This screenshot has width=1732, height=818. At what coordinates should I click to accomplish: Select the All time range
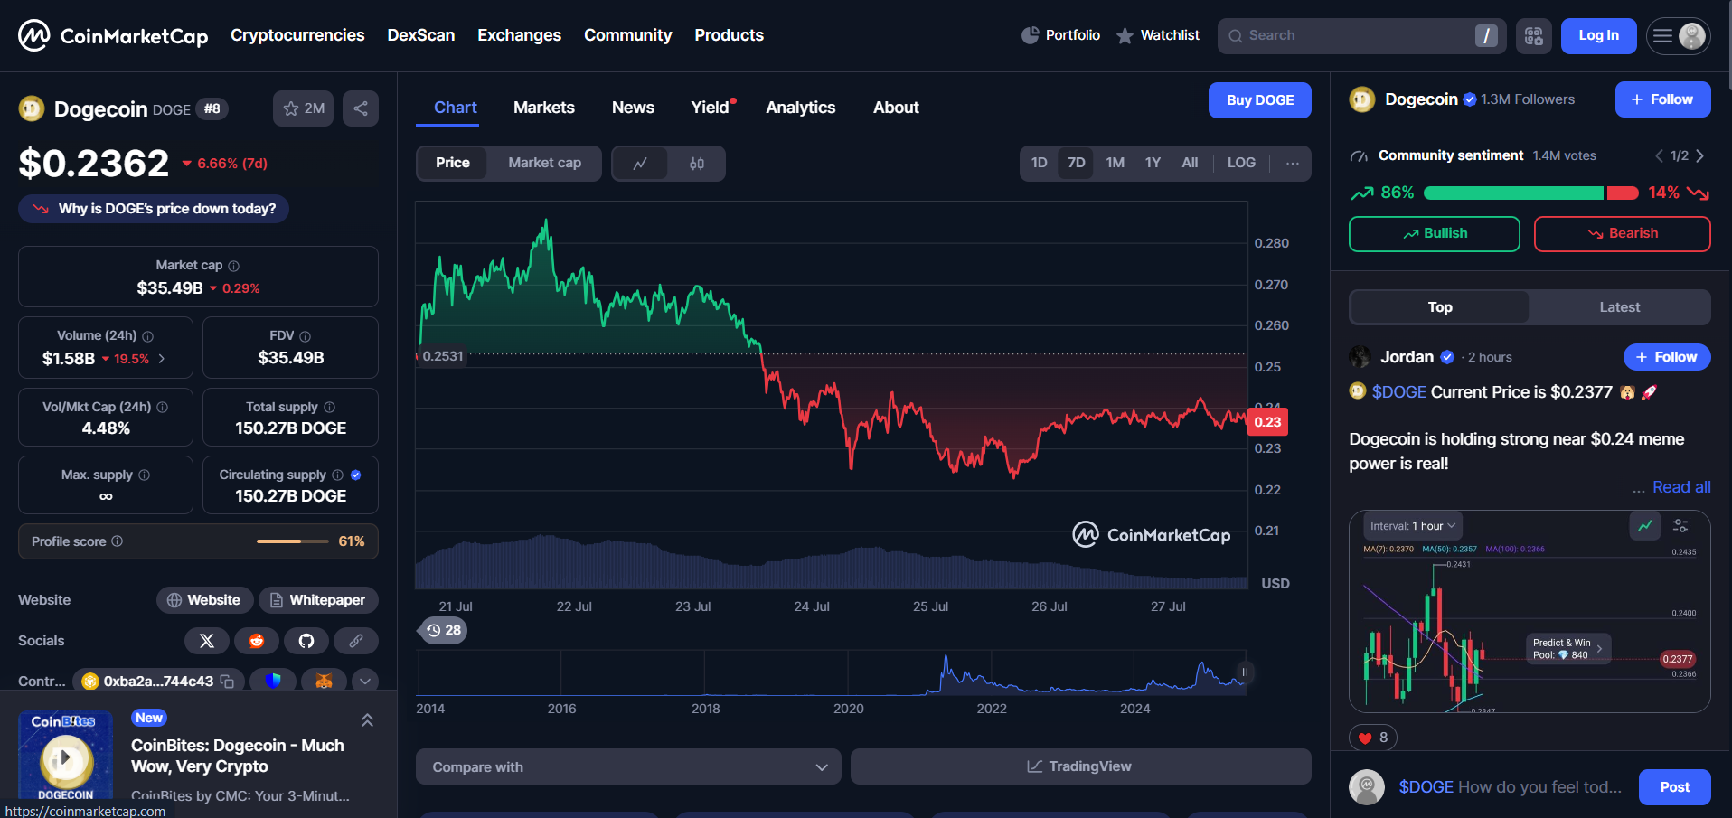1190,164
